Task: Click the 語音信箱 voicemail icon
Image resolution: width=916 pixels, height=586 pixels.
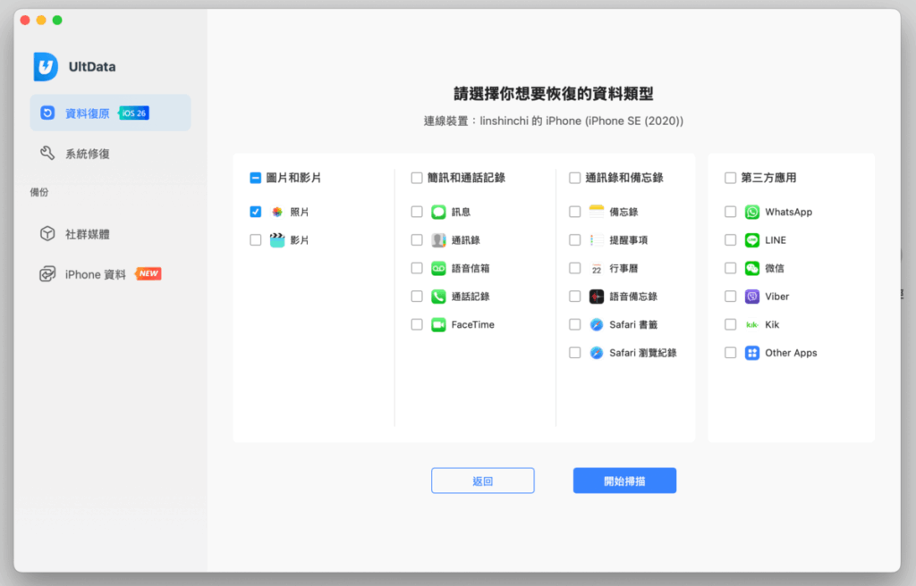Action: (438, 268)
